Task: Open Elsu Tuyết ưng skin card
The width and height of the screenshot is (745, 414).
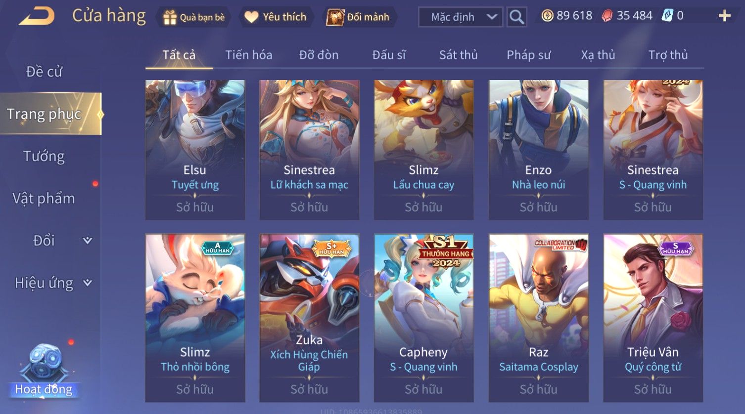Action: 195,150
